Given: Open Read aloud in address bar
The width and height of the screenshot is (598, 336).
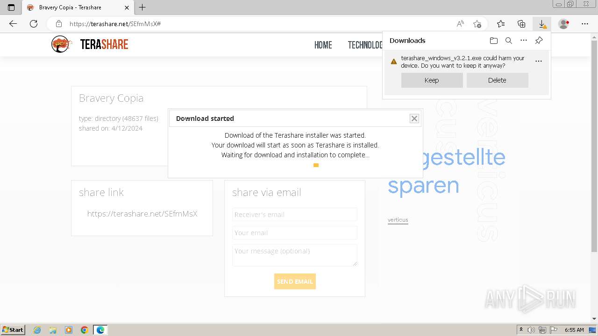Looking at the screenshot, I should coord(460,24).
